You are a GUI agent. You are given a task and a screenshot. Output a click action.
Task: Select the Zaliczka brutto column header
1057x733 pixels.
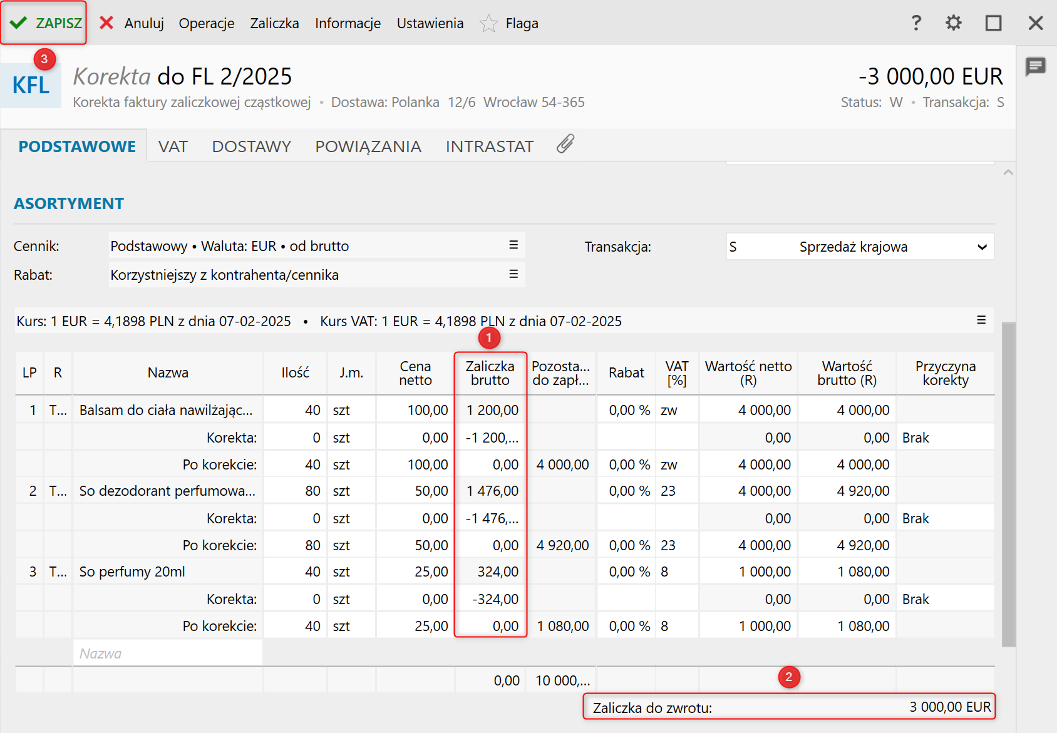click(x=490, y=372)
